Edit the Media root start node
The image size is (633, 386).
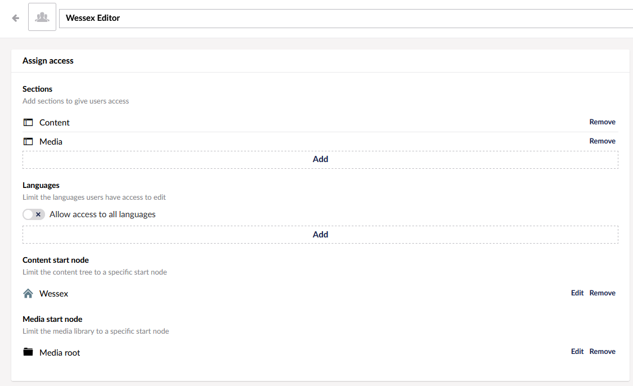tap(577, 351)
